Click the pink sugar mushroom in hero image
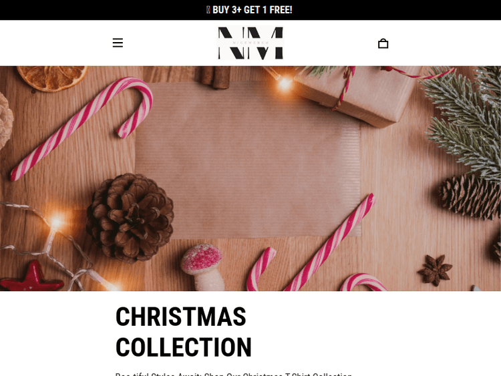The height and width of the screenshot is (376, 501). [202, 266]
